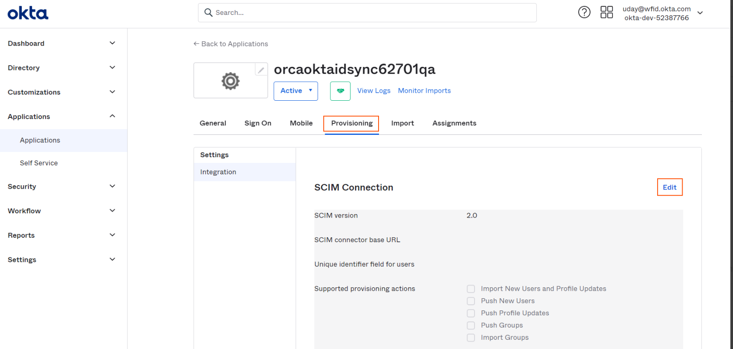Click the search magnifier icon
The height and width of the screenshot is (349, 733).
click(x=209, y=13)
